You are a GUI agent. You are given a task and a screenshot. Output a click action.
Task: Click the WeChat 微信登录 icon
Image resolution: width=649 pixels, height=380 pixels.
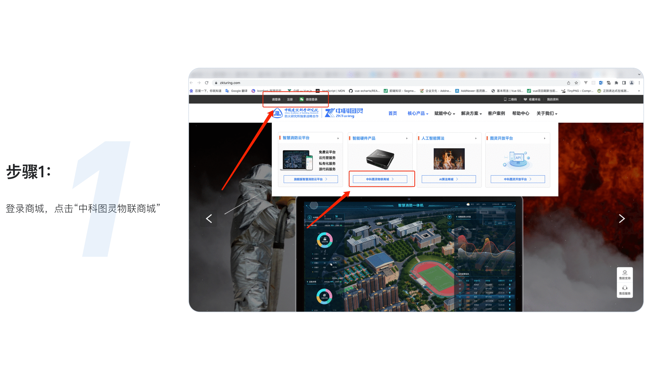[302, 99]
